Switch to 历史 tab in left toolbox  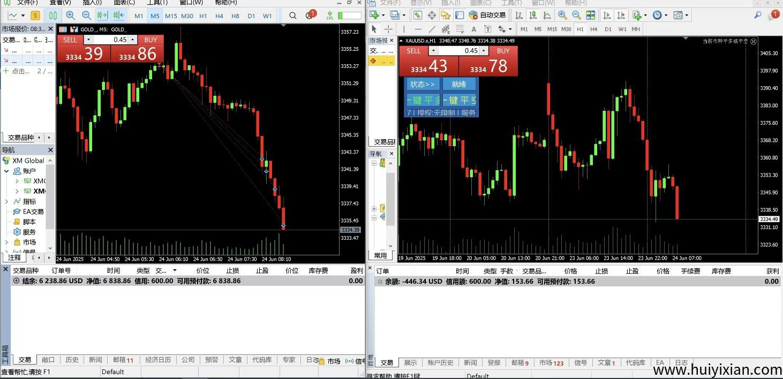(x=72, y=360)
